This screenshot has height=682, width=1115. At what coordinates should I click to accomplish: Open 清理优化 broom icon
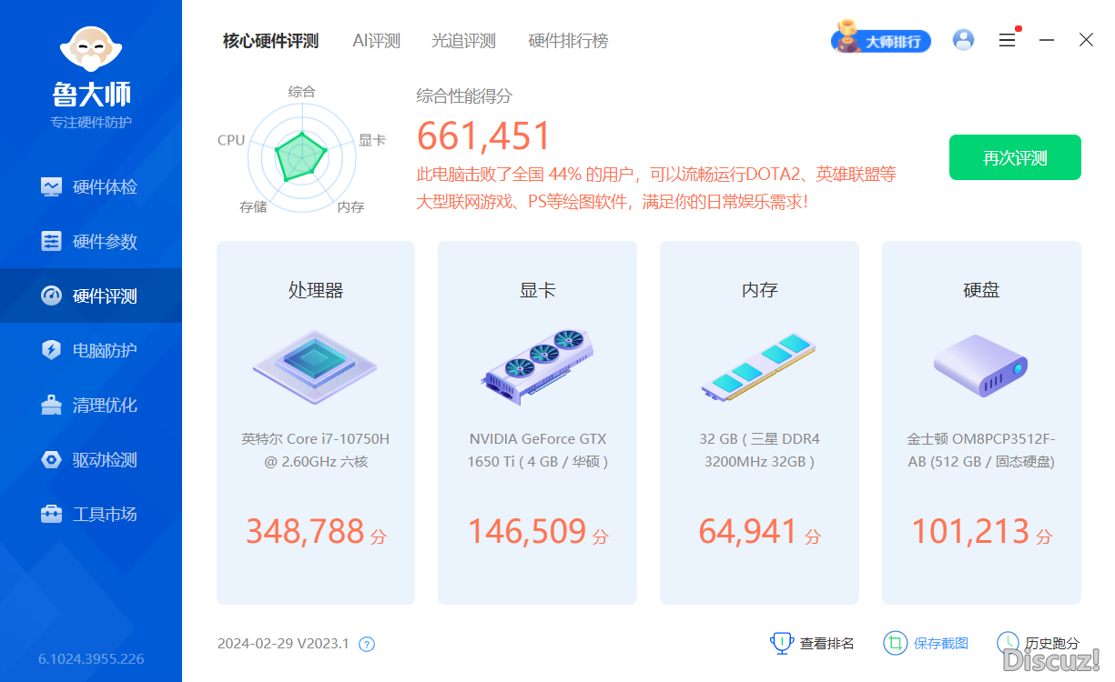pyautogui.click(x=52, y=406)
